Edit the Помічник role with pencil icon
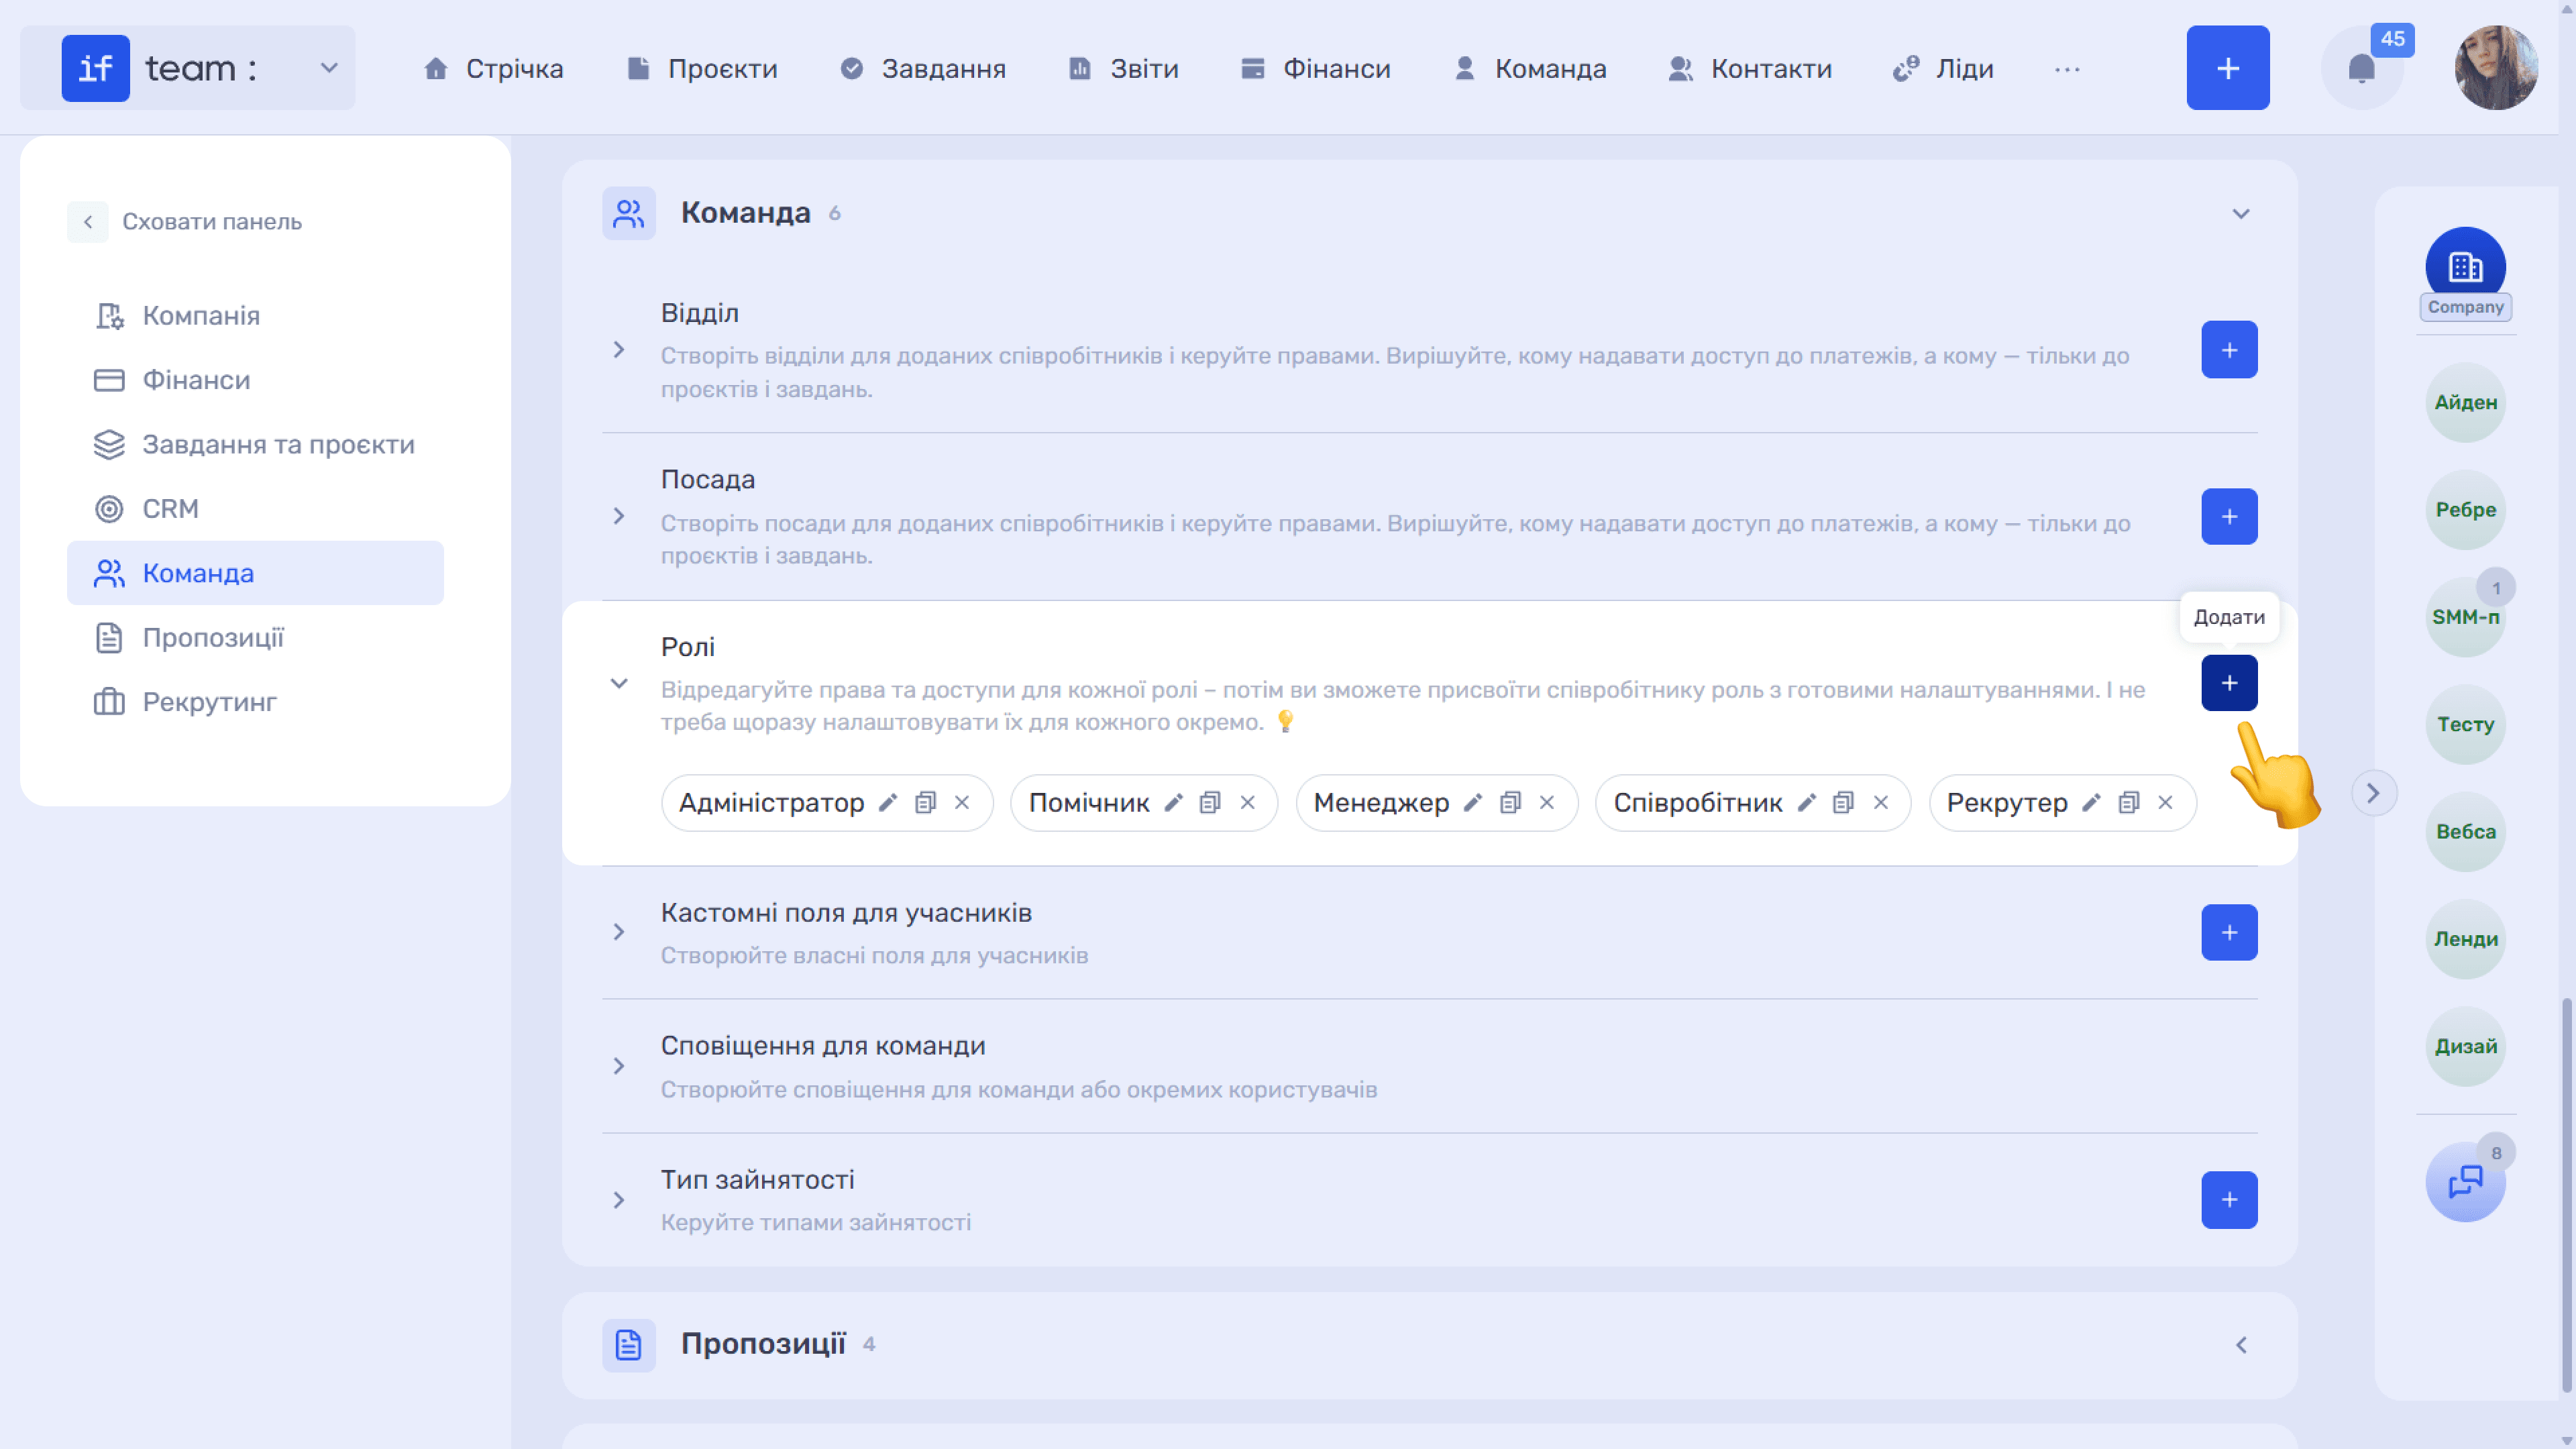Viewport: 2576px width, 1449px height. tap(1173, 803)
